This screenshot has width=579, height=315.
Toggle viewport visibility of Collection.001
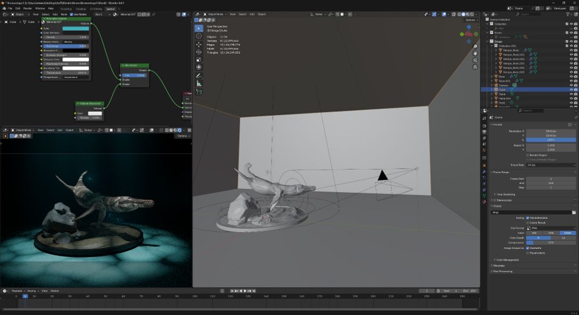pos(571,46)
